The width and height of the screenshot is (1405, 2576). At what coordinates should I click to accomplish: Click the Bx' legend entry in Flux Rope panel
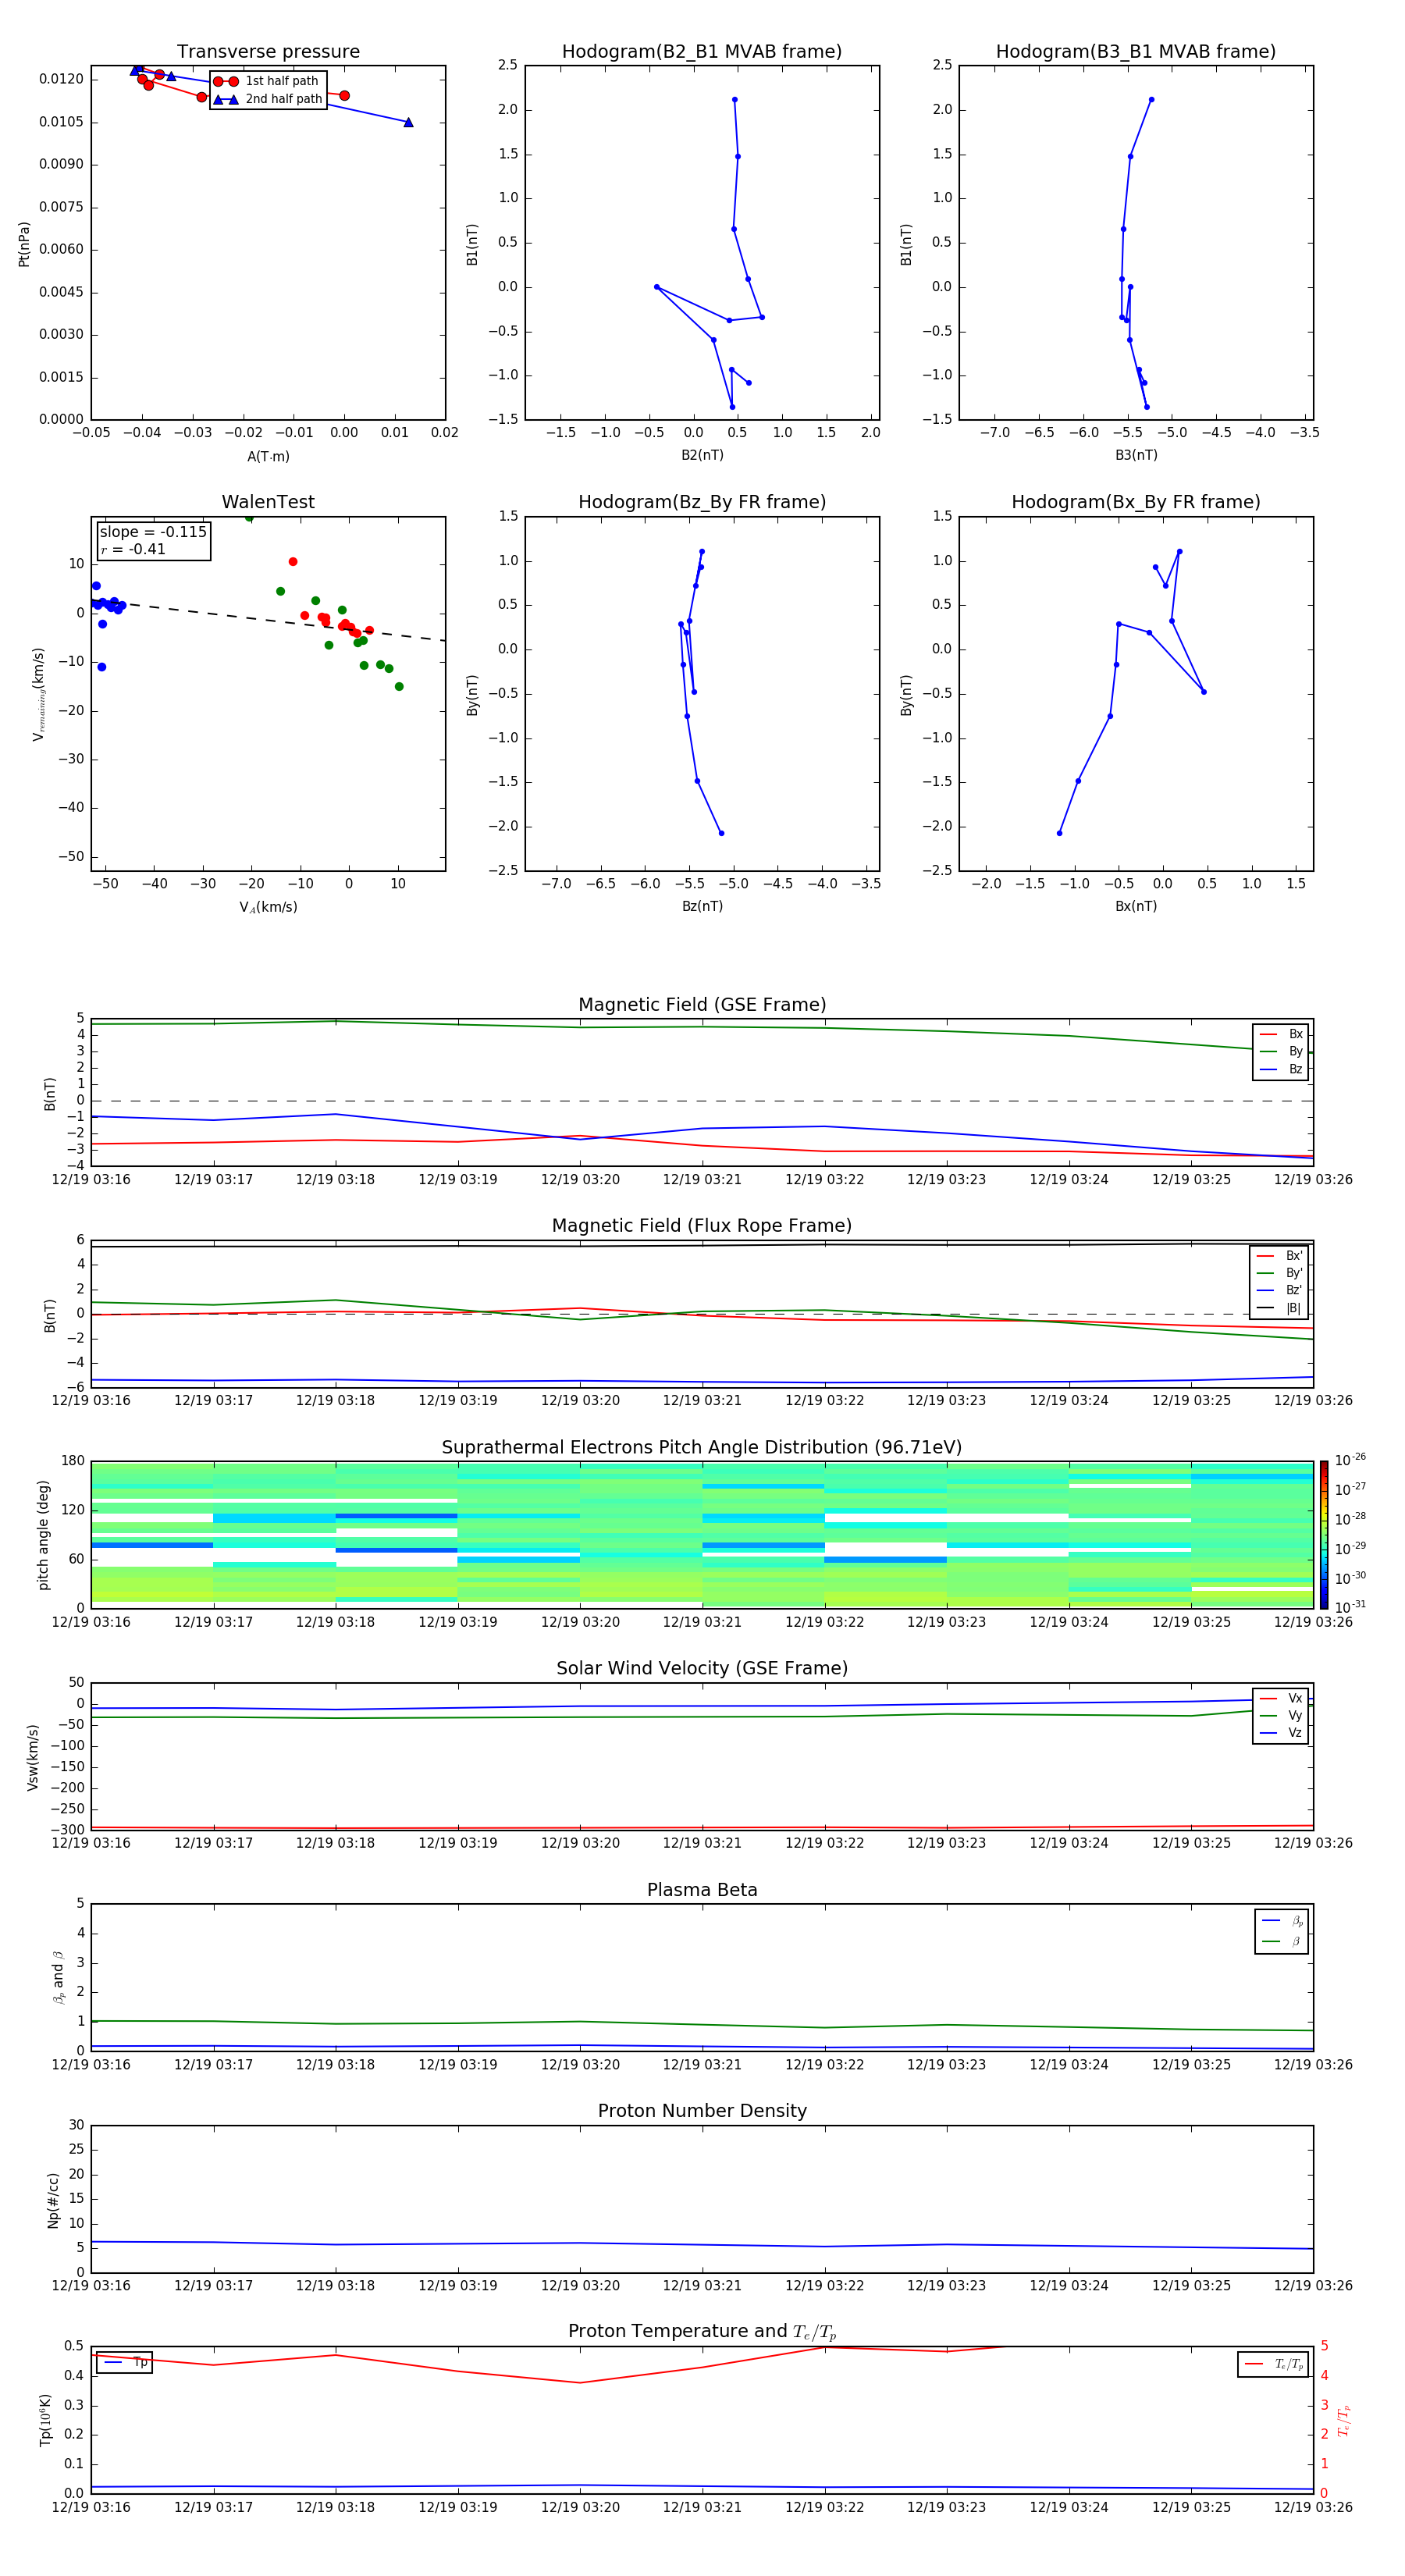(x=1280, y=1256)
